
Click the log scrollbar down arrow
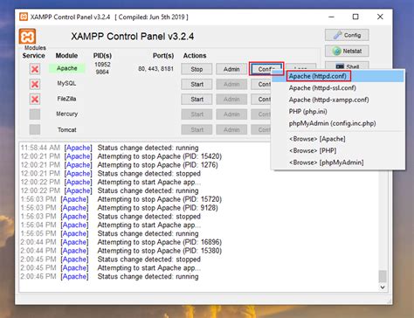[x=383, y=287]
